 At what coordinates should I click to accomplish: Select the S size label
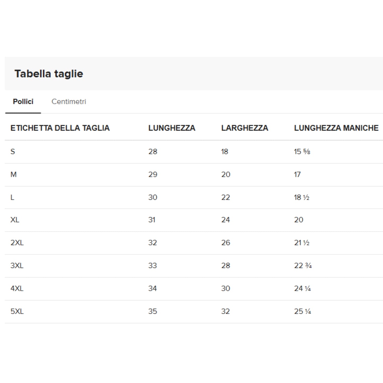13,152
